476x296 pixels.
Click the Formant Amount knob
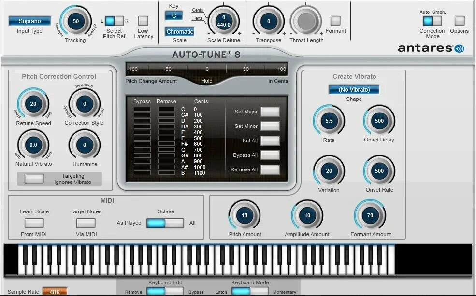coord(370,215)
